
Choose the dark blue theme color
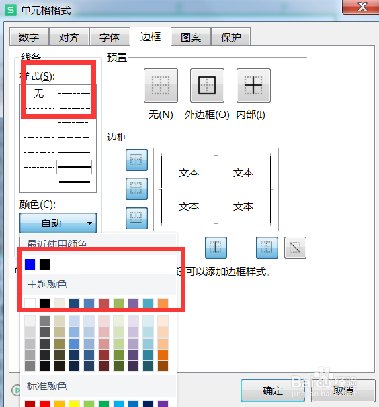pos(74,303)
